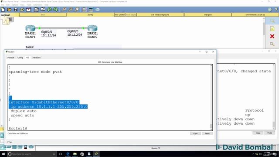
Task: Choose Security device category icon
Action: (x=25, y=147)
